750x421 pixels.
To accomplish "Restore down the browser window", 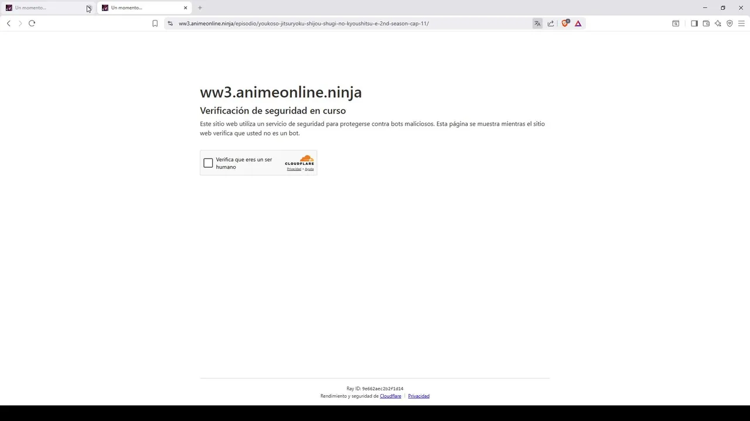I will click(x=723, y=8).
